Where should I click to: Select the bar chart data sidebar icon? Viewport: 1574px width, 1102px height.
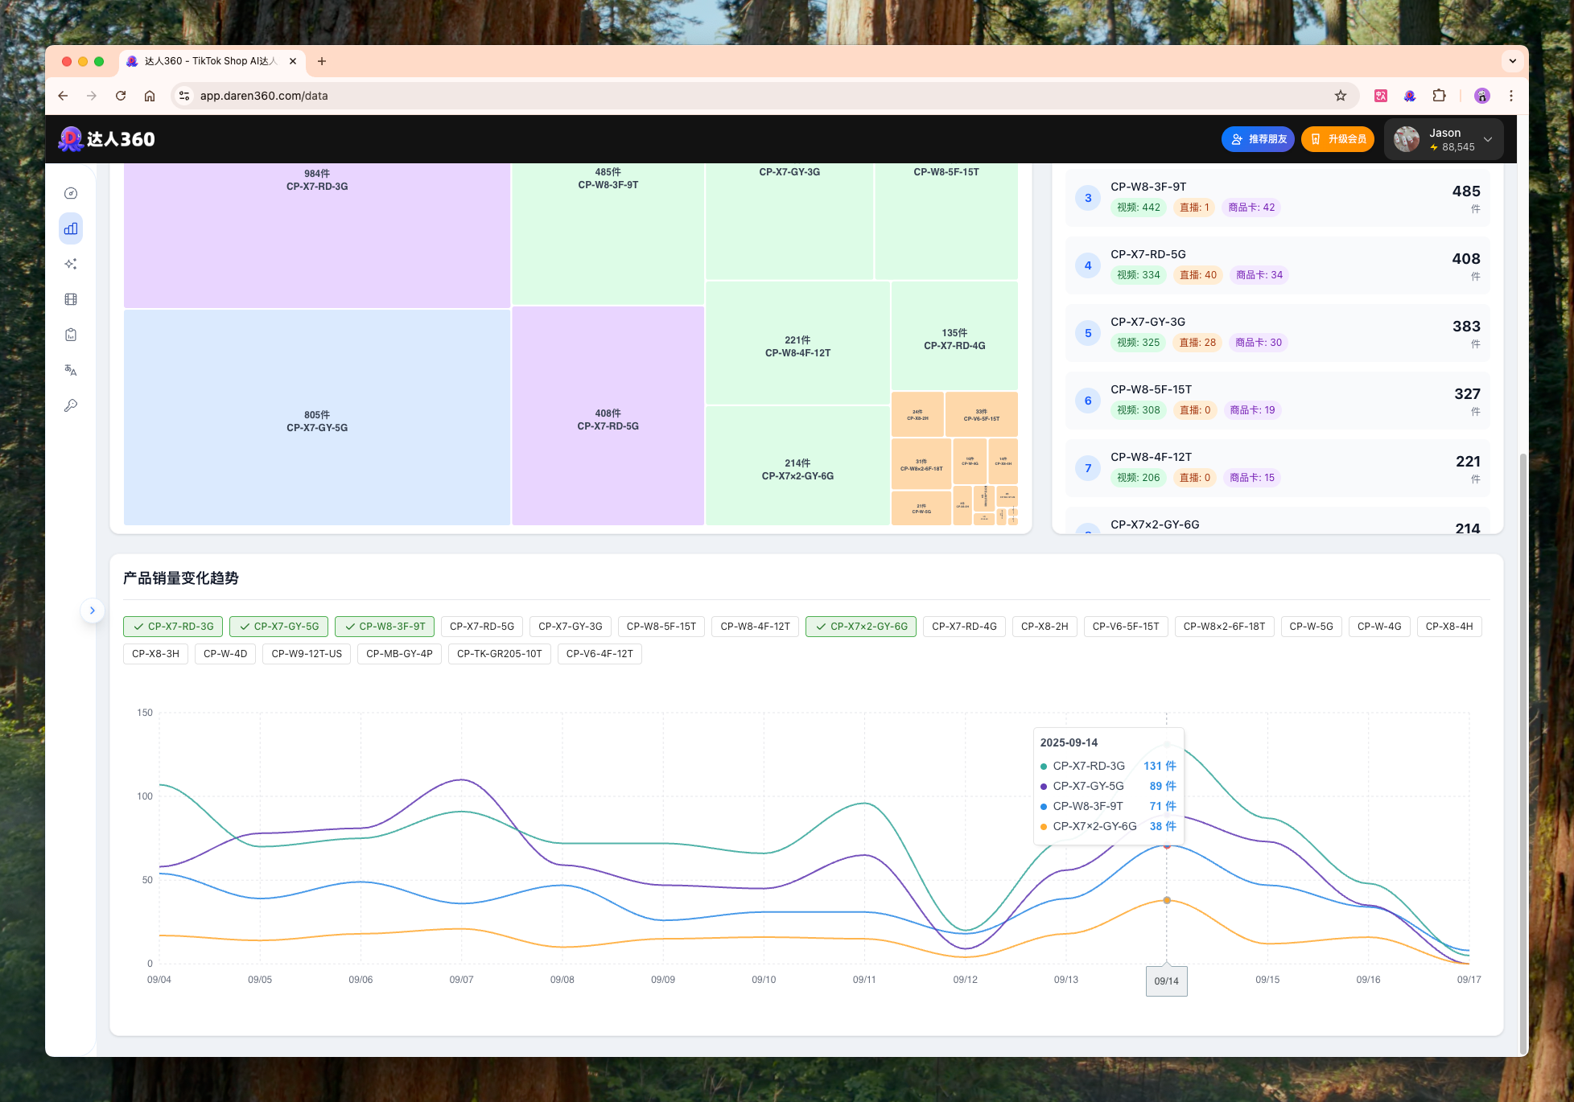(71, 228)
